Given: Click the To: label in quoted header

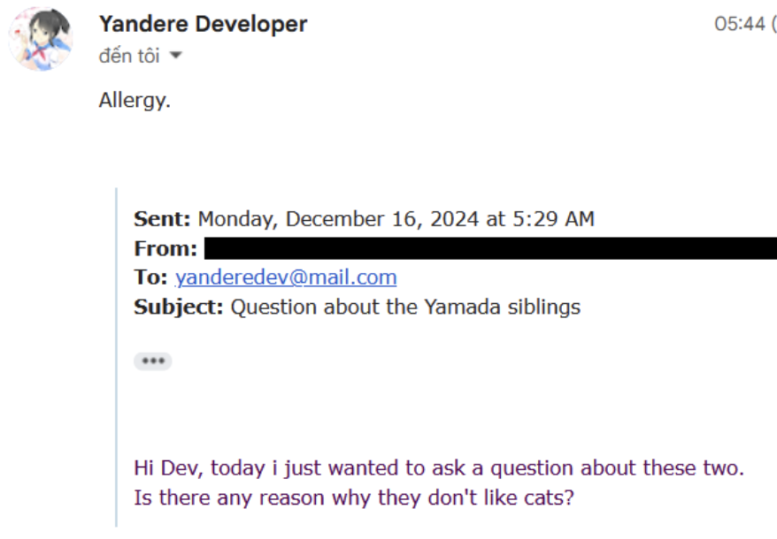Looking at the screenshot, I should tap(150, 277).
